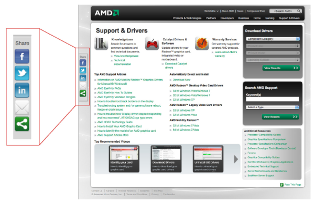Open the Operating System dropdown
315x204 pixels.
273,60
